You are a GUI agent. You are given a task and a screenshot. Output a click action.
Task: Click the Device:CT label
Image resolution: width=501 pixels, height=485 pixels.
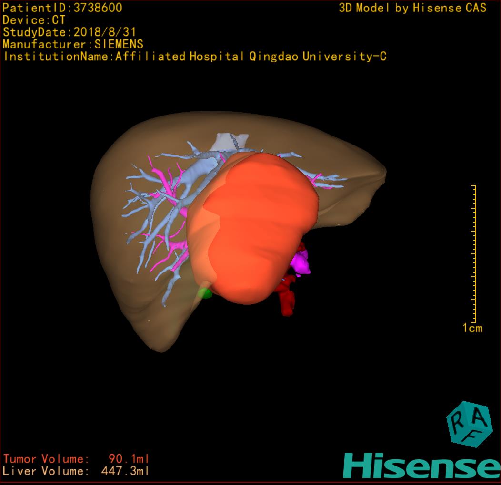click(34, 20)
